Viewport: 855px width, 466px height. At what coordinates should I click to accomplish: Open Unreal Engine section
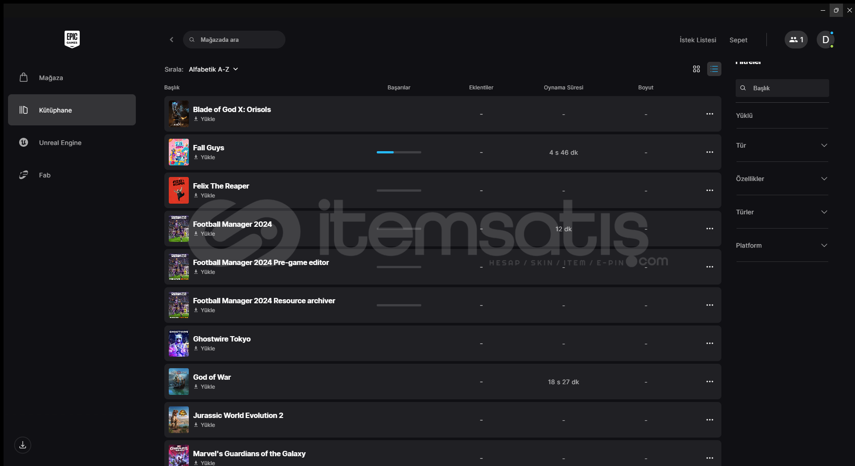tap(72, 142)
